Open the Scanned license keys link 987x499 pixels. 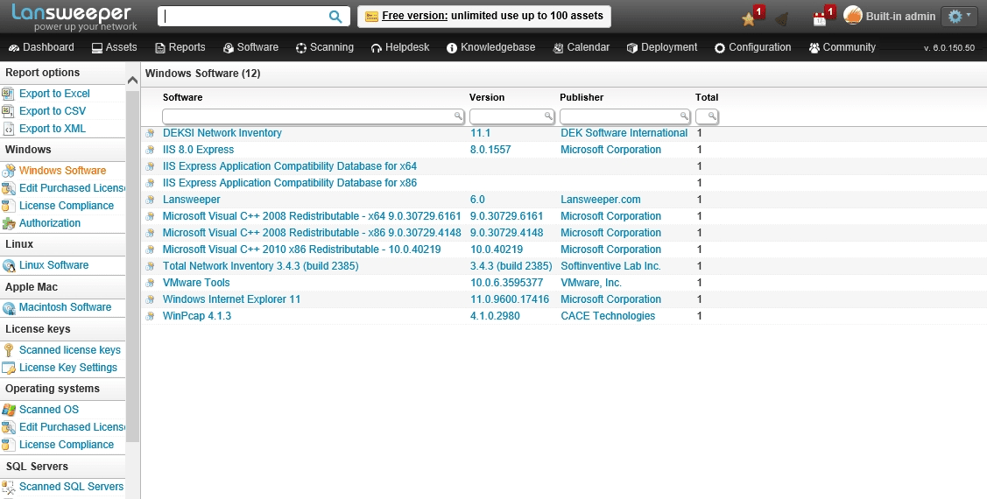(70, 350)
